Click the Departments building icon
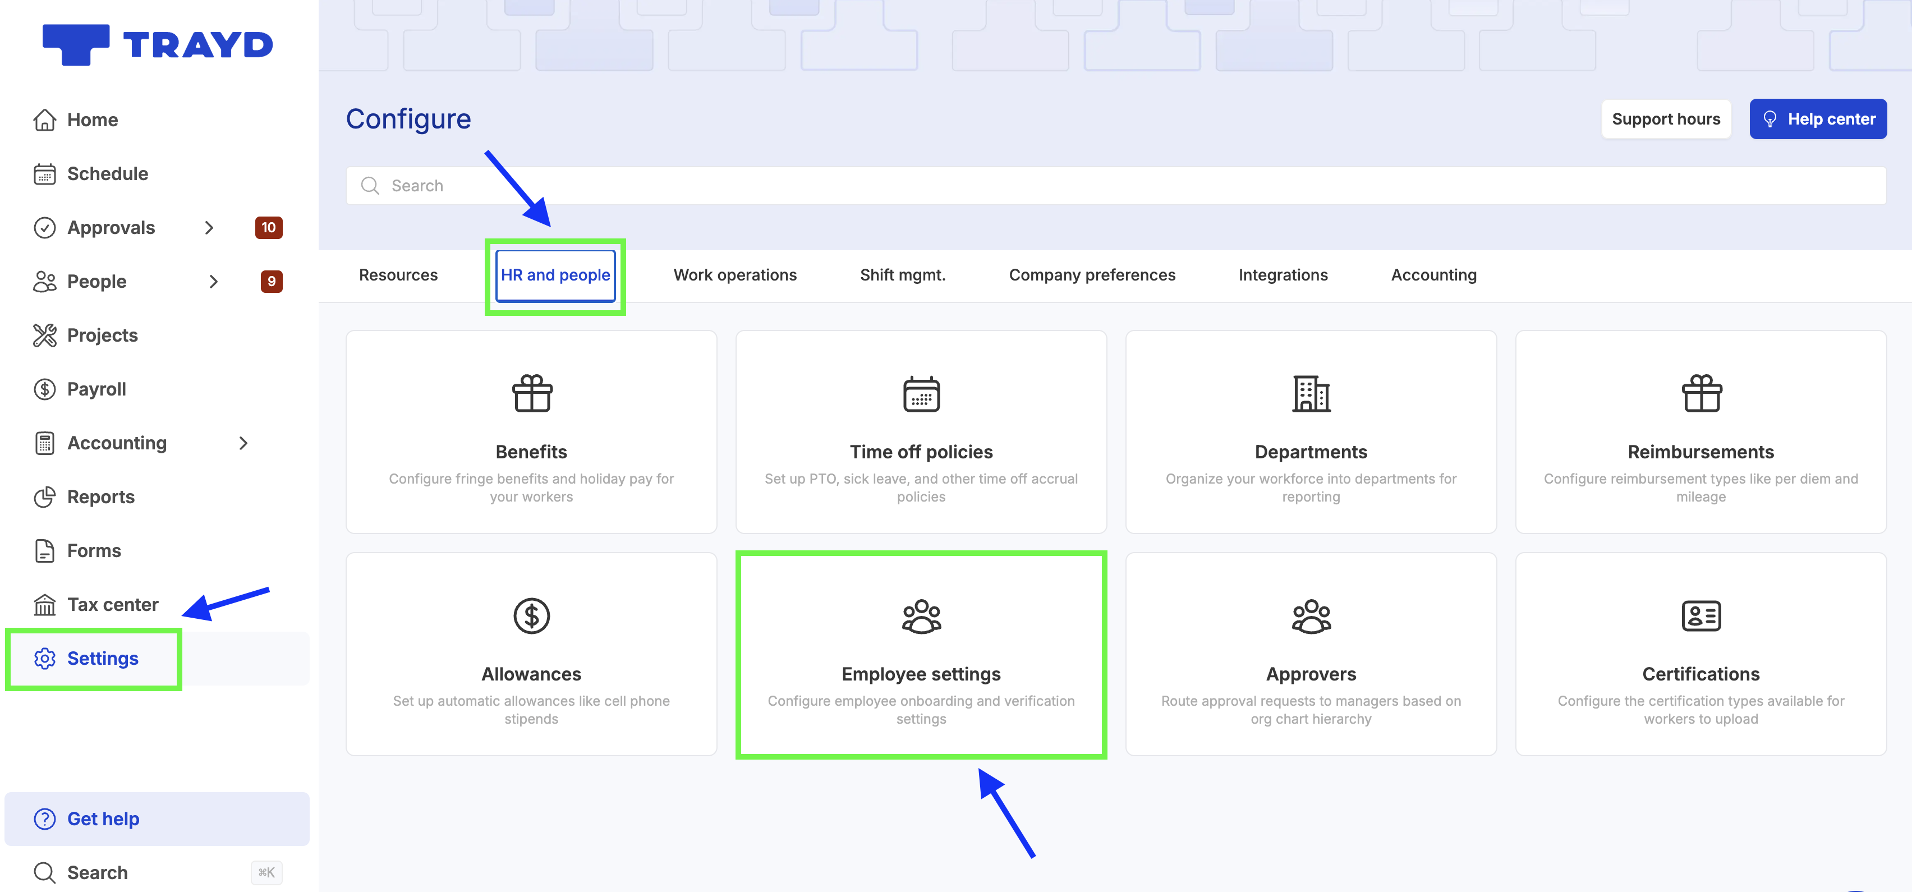This screenshot has height=892, width=1912. [1311, 393]
